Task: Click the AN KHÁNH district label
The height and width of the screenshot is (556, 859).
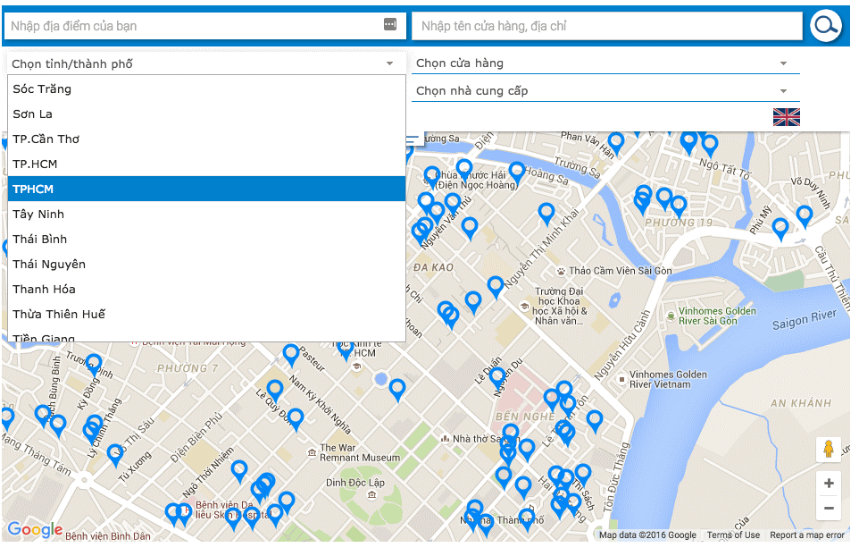Action: click(801, 403)
